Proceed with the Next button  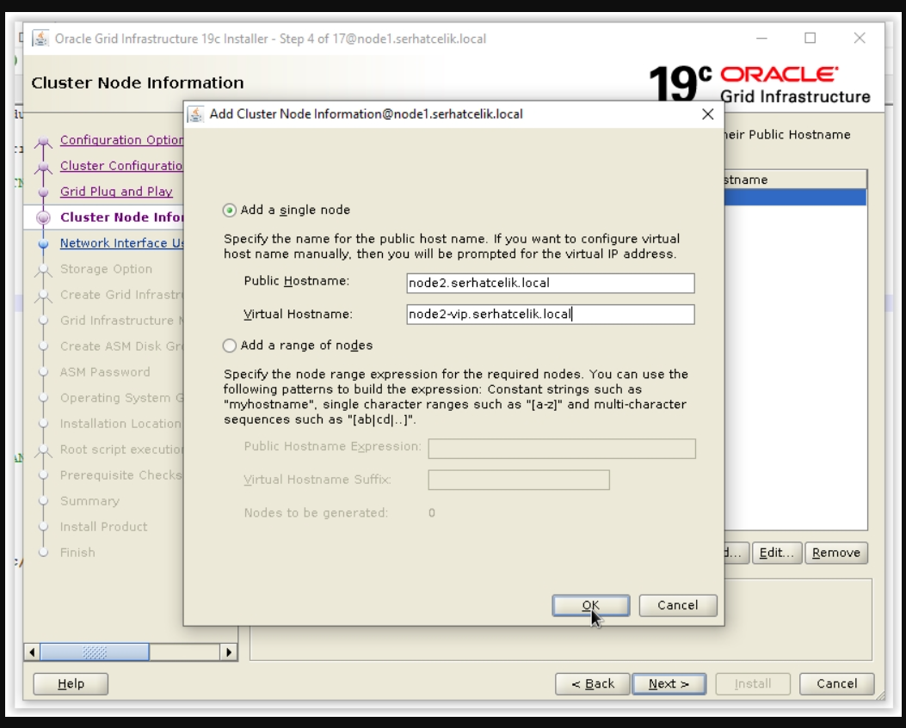669,683
